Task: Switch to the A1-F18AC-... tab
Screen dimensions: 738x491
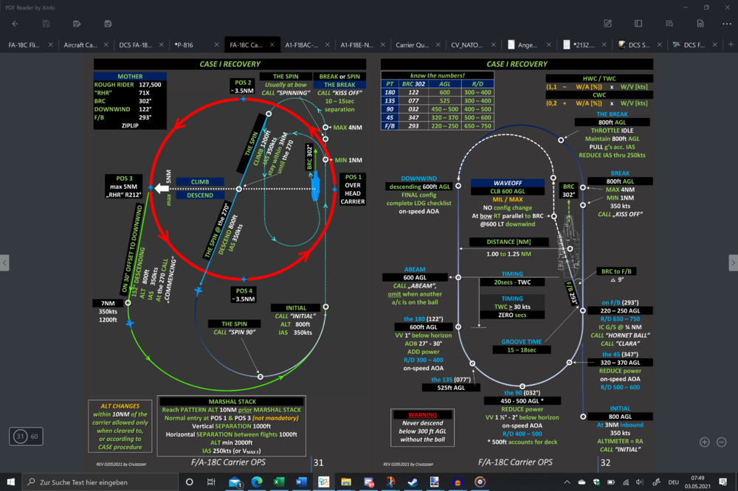Action: [x=301, y=45]
